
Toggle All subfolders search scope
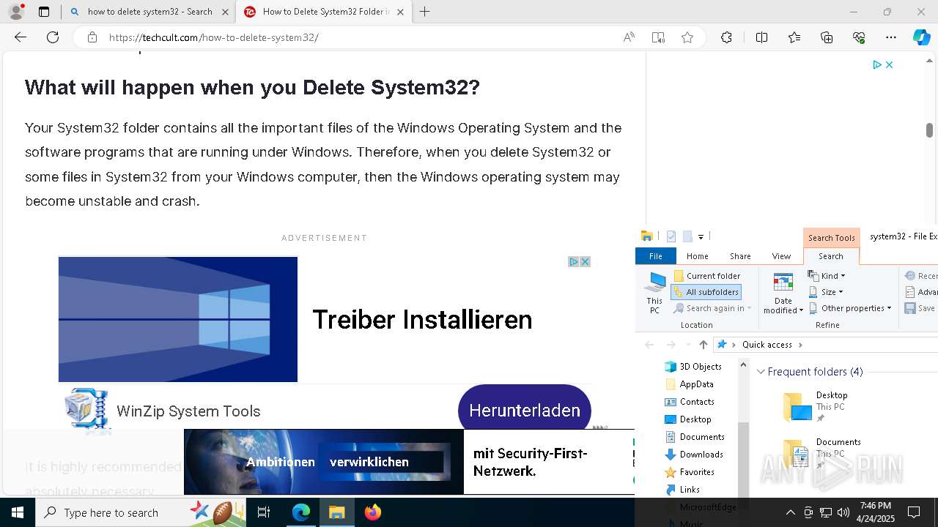[706, 292]
